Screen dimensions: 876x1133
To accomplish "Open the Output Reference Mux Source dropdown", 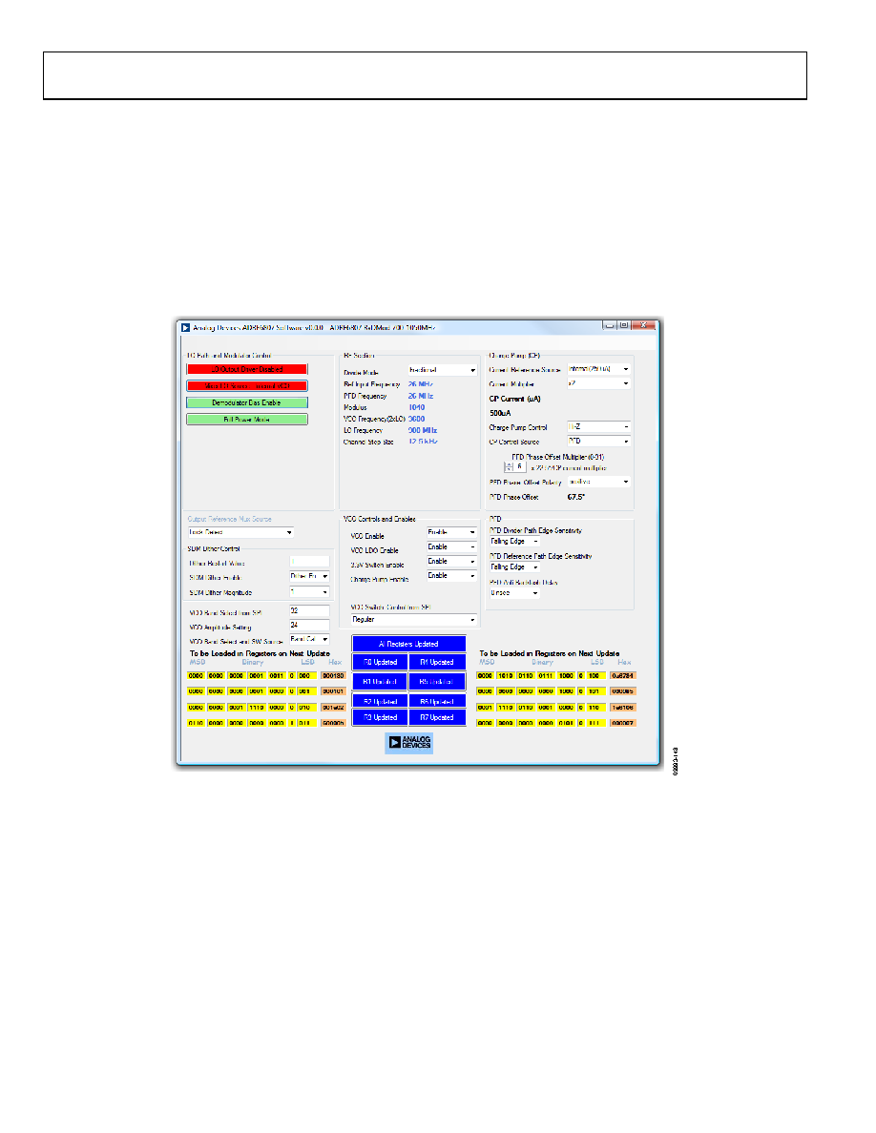I will pyautogui.click(x=240, y=532).
